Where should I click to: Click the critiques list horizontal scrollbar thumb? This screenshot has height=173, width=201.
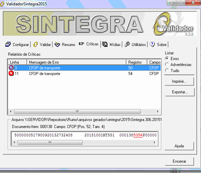pos(77,111)
